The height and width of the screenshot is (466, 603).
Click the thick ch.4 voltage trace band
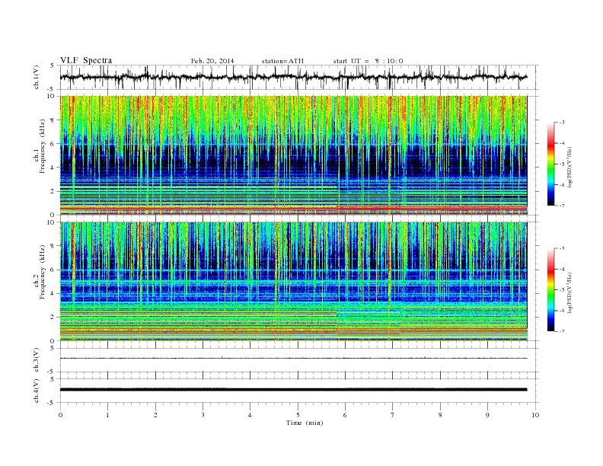293,390
